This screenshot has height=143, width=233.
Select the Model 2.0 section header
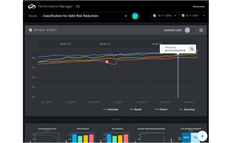point(65,44)
